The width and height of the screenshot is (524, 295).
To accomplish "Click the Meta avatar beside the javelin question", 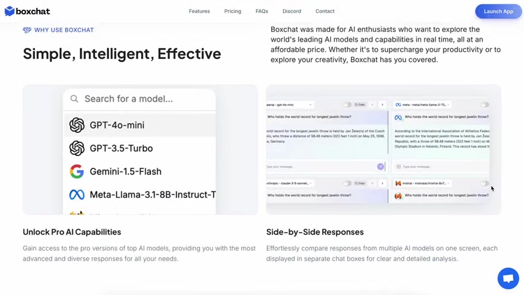I will (398, 117).
